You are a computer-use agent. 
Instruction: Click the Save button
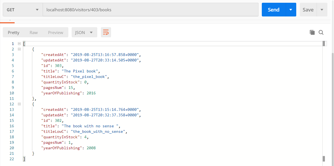click(308, 10)
